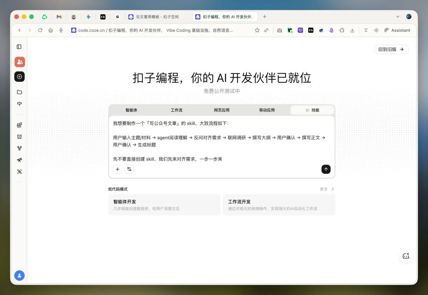Click the 低代码模式 section label

click(x=118, y=189)
